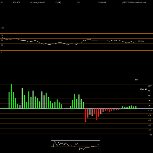This screenshot has width=153, height=153.
Task: Click the histogram axis label 80
Action: 149,91
